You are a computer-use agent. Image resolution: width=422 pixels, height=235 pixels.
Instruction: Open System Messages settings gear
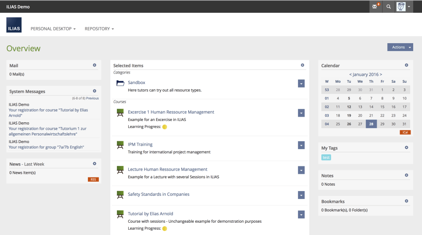pyautogui.click(x=95, y=91)
